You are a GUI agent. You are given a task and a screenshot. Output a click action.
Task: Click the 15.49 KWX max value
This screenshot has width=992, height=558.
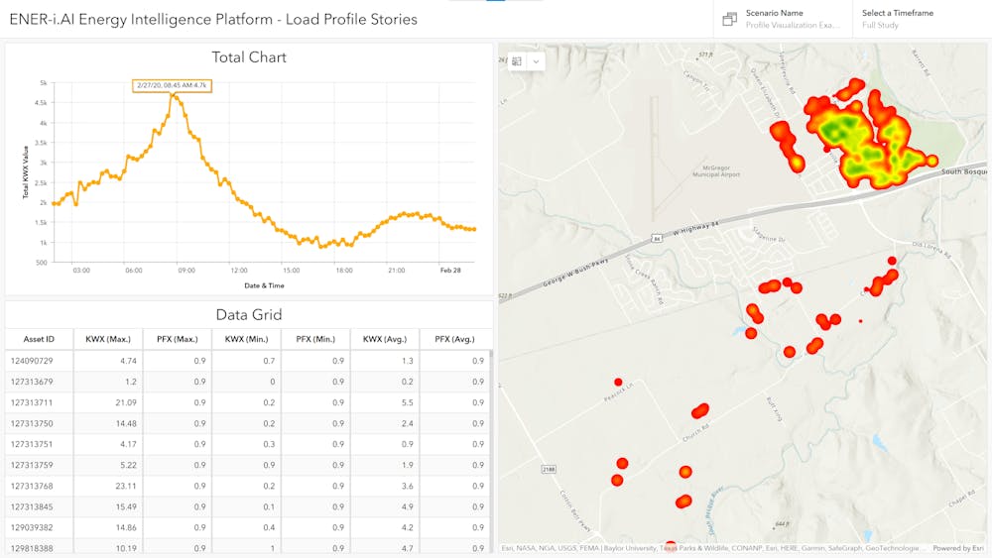(126, 506)
